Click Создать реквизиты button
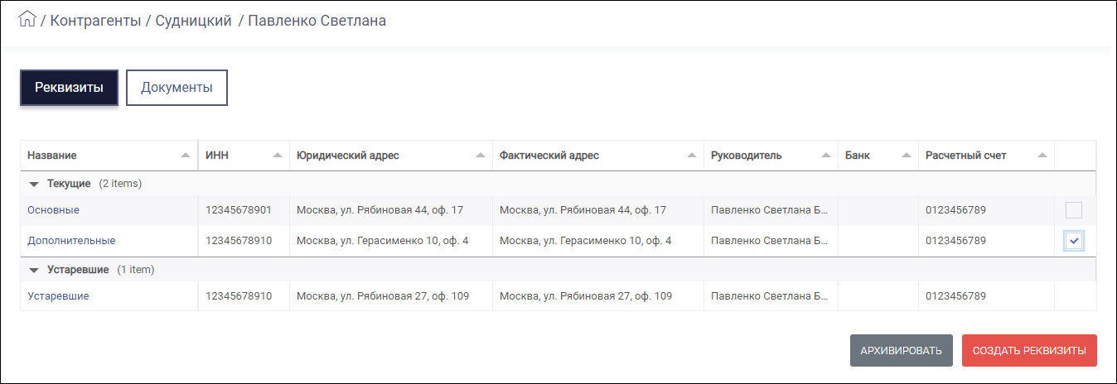The image size is (1117, 384). [x=1030, y=351]
